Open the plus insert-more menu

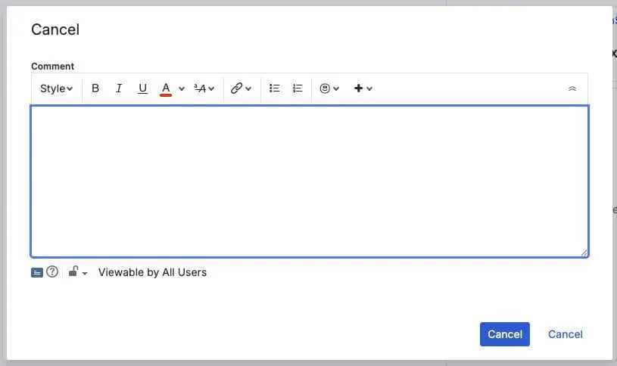[363, 88]
